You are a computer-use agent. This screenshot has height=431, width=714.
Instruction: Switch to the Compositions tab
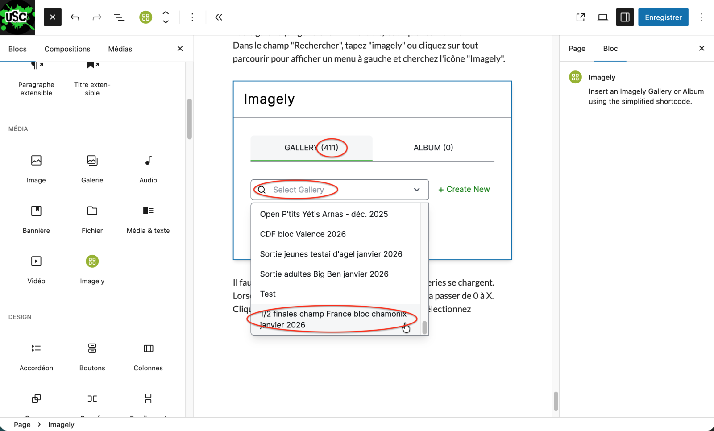67,49
